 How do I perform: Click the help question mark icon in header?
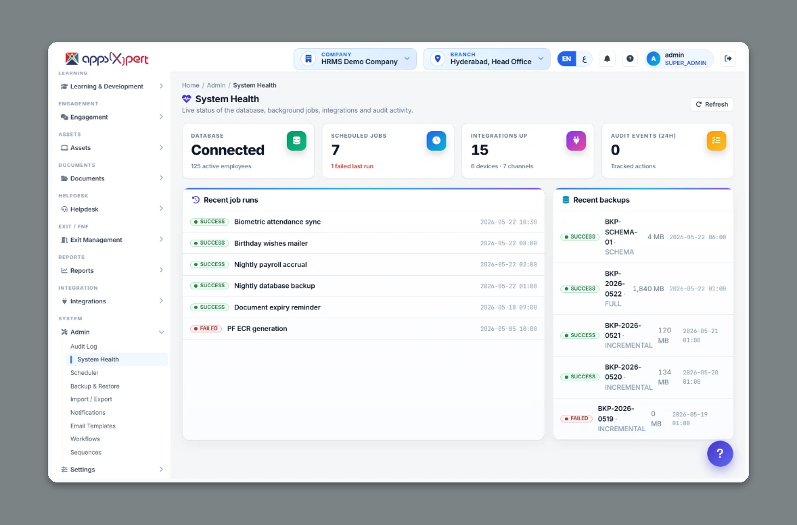point(630,59)
